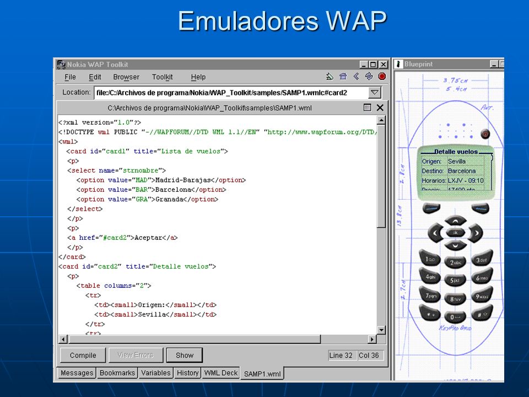The height and width of the screenshot is (397, 529).
Task: Click 'Barcelona' on the phone screen
Action: [x=462, y=171]
